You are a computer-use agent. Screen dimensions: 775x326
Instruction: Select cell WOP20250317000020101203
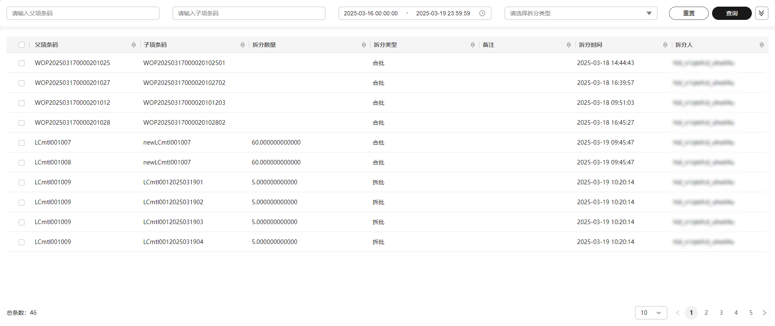coord(184,103)
